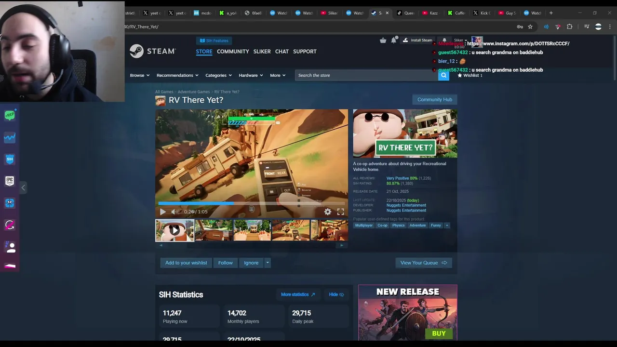Screen dimensions: 617x347
Task: Bookmark the page with the star icon
Action: pyautogui.click(x=530, y=27)
